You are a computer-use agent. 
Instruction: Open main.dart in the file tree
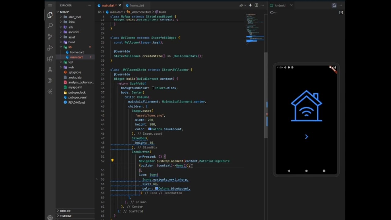pyautogui.click(x=76, y=57)
